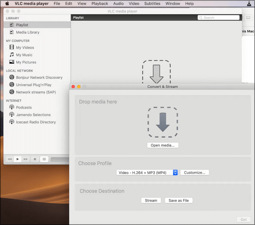
Task: Open the Subtitles menu
Action: point(152,4)
